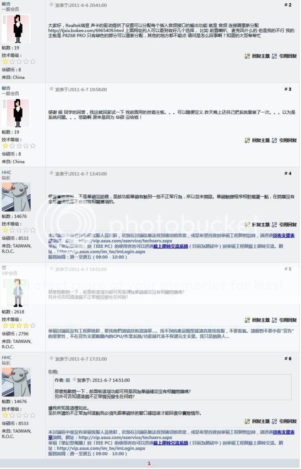Click the first star rating in post #5's profile
The height and width of the screenshot is (469, 301).
coord(5,326)
